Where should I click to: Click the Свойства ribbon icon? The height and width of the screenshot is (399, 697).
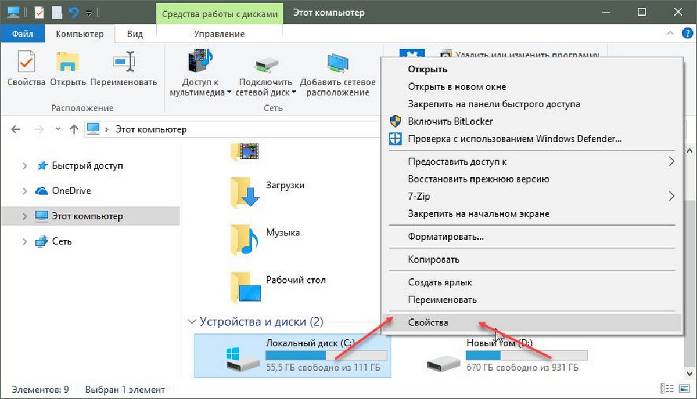point(26,61)
